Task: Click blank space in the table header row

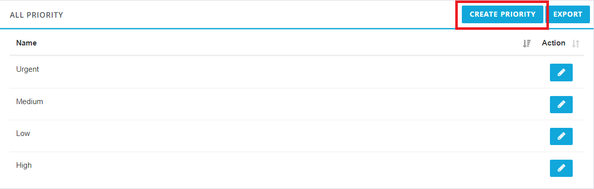Action: 281,43
